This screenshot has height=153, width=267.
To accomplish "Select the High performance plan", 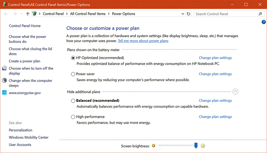I will click(x=73, y=117).
